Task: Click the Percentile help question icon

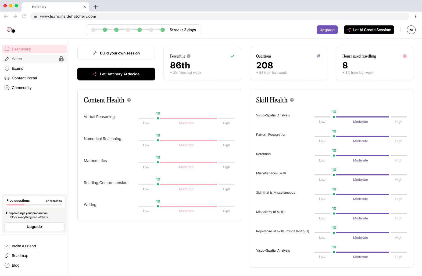Action: point(189,56)
